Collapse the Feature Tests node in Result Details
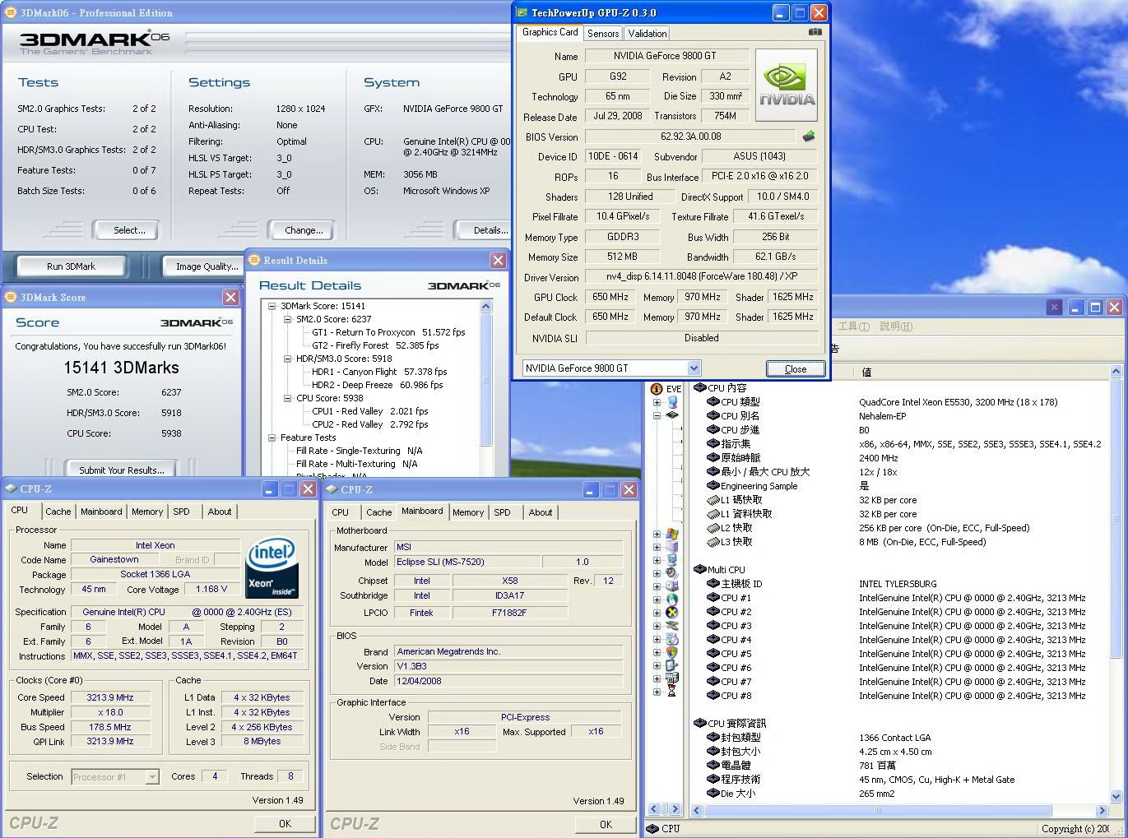The height and width of the screenshot is (838, 1128). 272,438
